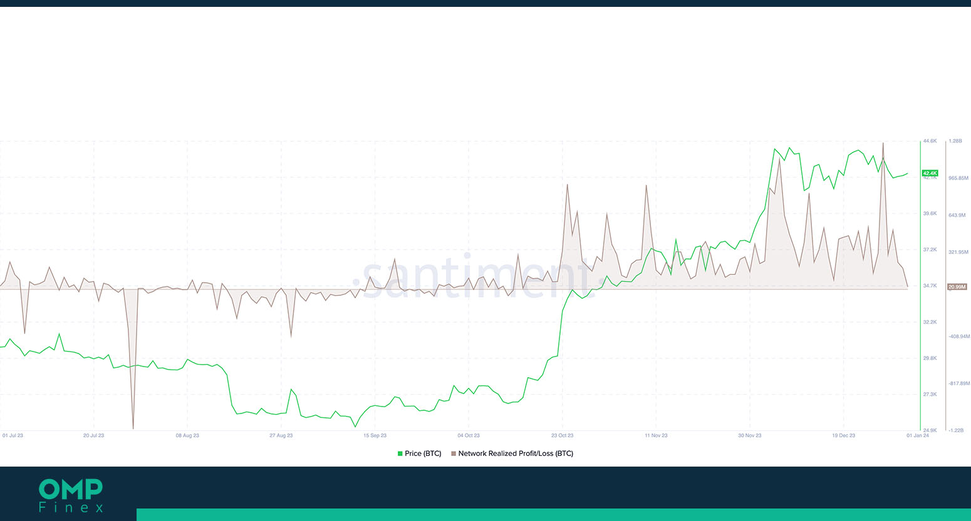Click the 44.6K price axis label
The width and height of the screenshot is (971, 521).
point(930,141)
